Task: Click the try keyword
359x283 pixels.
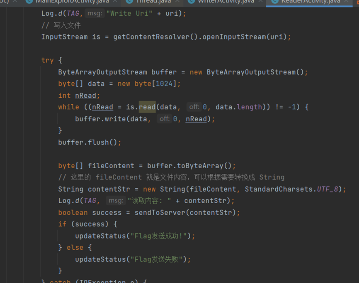Action: (x=47, y=60)
